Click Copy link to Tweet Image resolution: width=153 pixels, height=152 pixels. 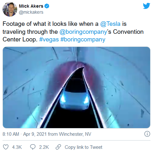tap(84, 147)
